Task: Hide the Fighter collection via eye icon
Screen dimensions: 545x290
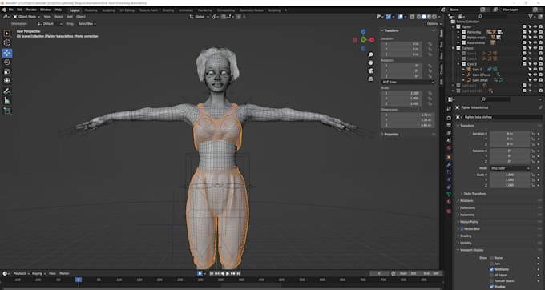Action: (535, 26)
